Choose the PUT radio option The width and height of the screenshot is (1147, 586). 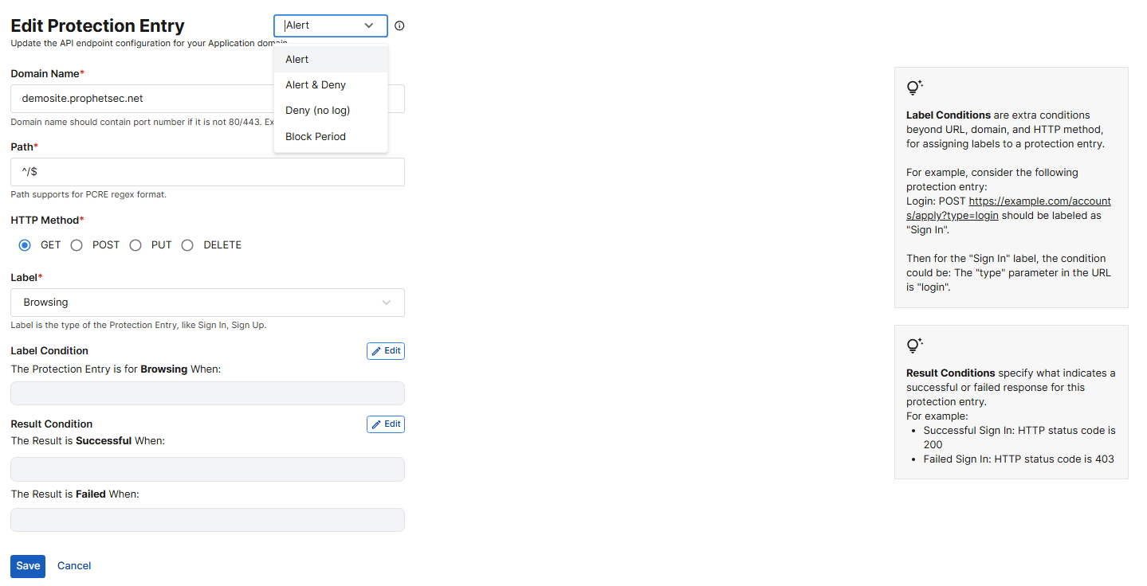136,245
